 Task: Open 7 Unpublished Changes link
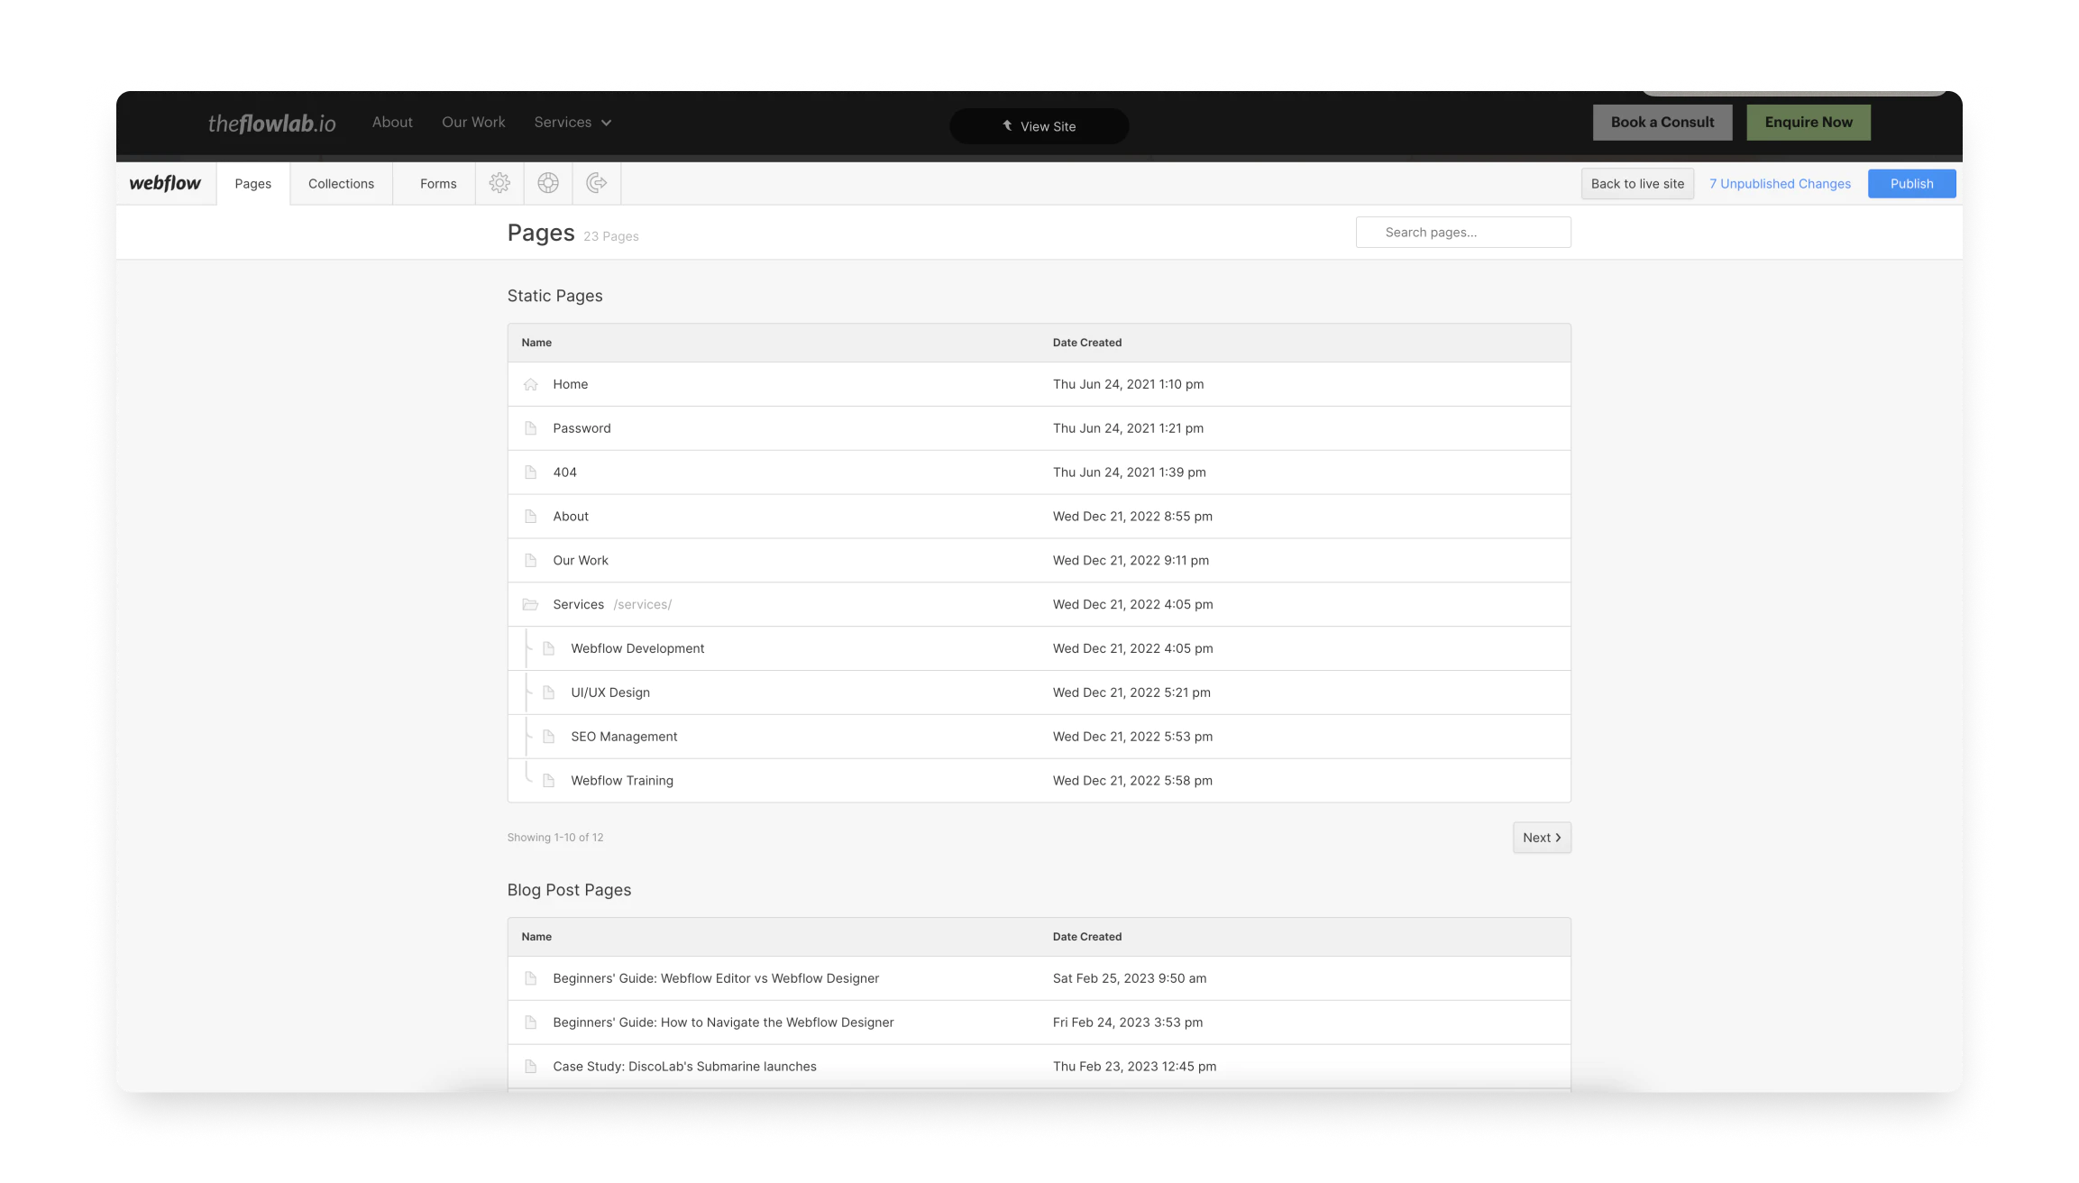(x=1780, y=183)
